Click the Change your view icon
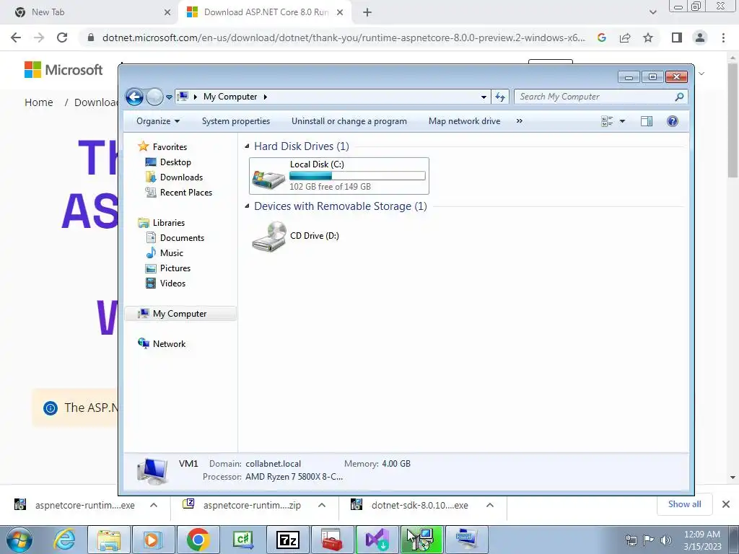The width and height of the screenshot is (739, 554). click(607, 121)
